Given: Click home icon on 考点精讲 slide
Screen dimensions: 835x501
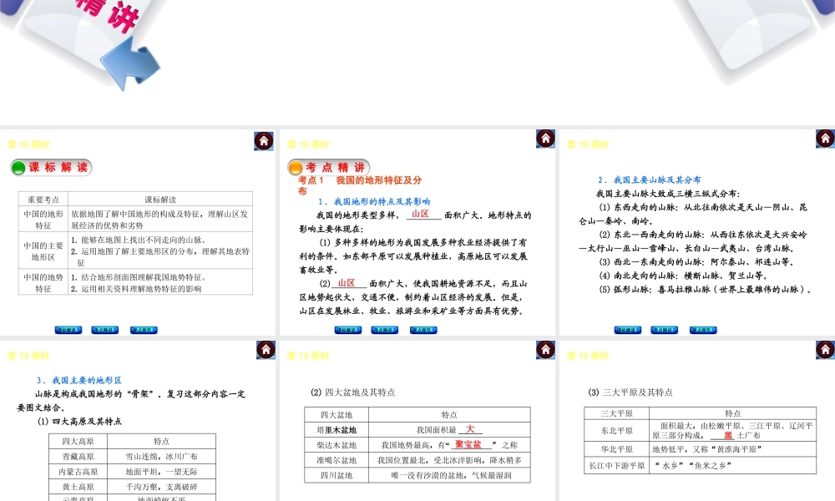Looking at the screenshot, I should pyautogui.click(x=545, y=139).
